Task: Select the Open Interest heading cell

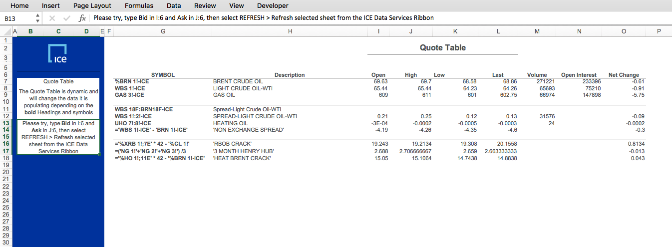Action: pos(579,75)
